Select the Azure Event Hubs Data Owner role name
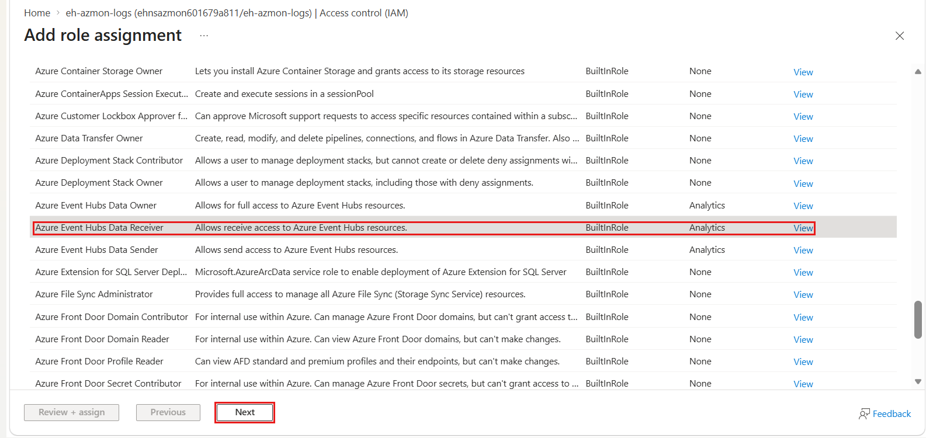Image resolution: width=926 pixels, height=438 pixels. 96,205
